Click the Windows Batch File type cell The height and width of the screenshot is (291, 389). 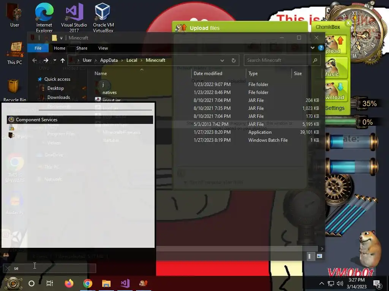[x=268, y=140]
